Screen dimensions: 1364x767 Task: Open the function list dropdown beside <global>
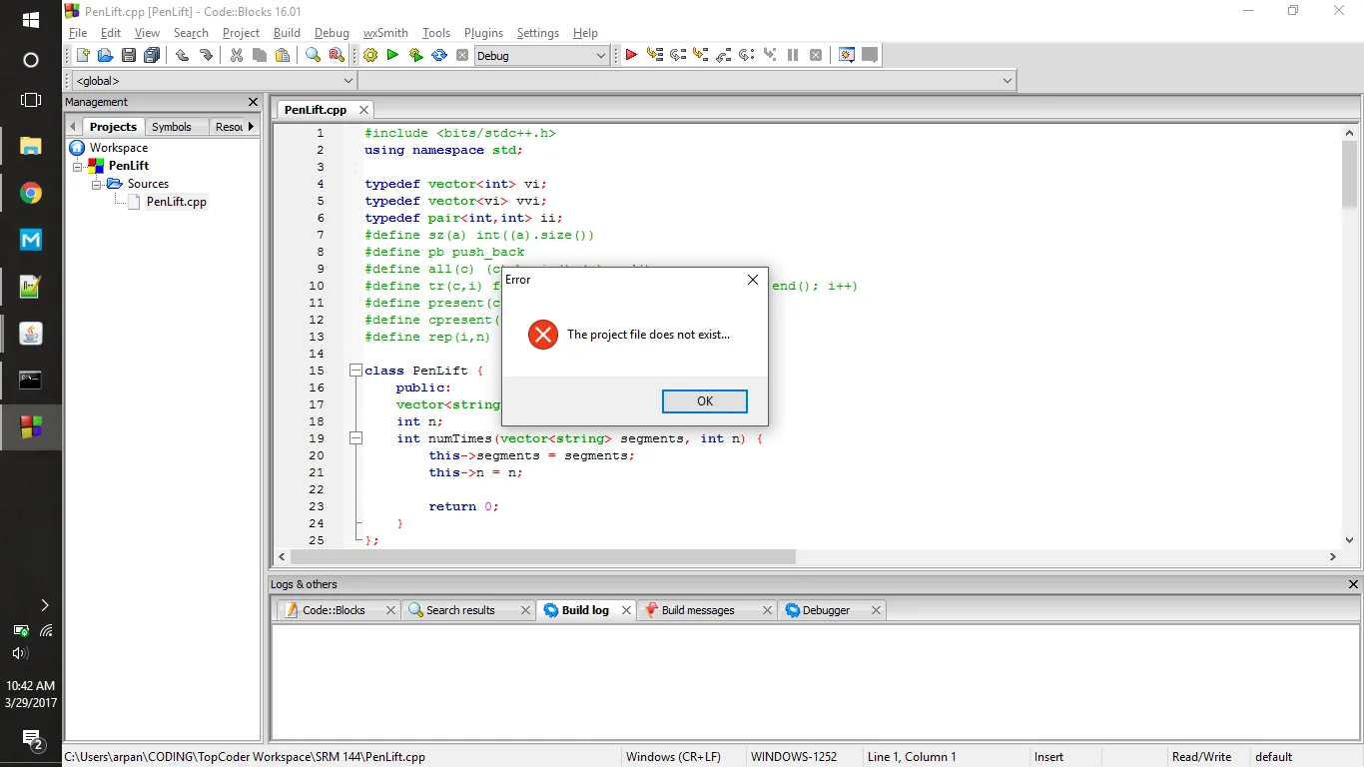(x=687, y=81)
